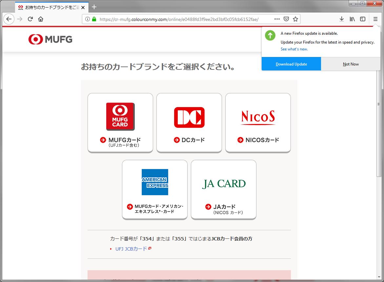Viewport: 384px width, 282px height.
Task: Click the green update arrow icon
Action: 270,36
